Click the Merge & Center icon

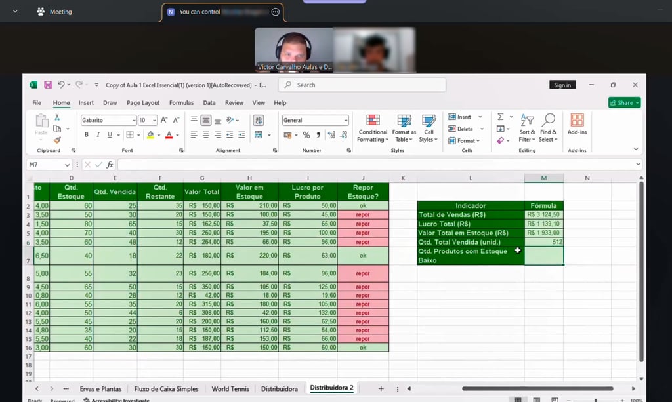click(x=259, y=135)
